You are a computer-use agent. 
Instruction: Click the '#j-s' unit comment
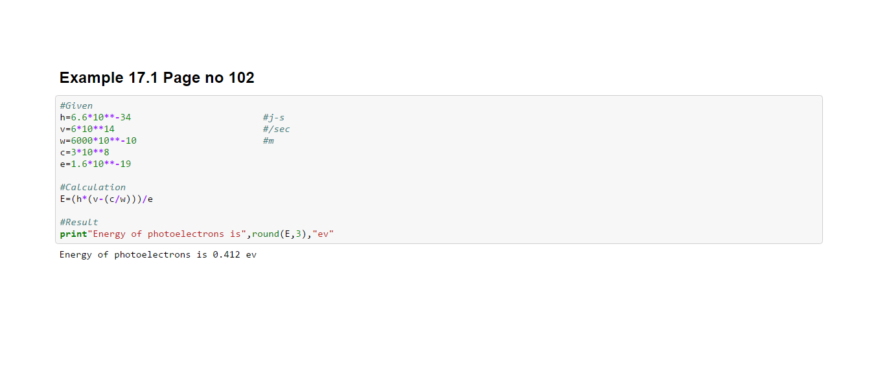tap(273, 117)
